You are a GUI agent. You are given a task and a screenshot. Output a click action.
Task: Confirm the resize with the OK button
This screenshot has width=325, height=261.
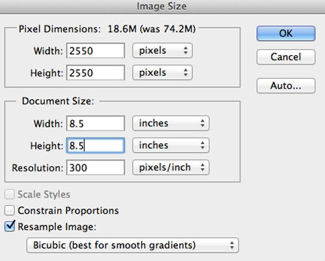[x=286, y=33]
